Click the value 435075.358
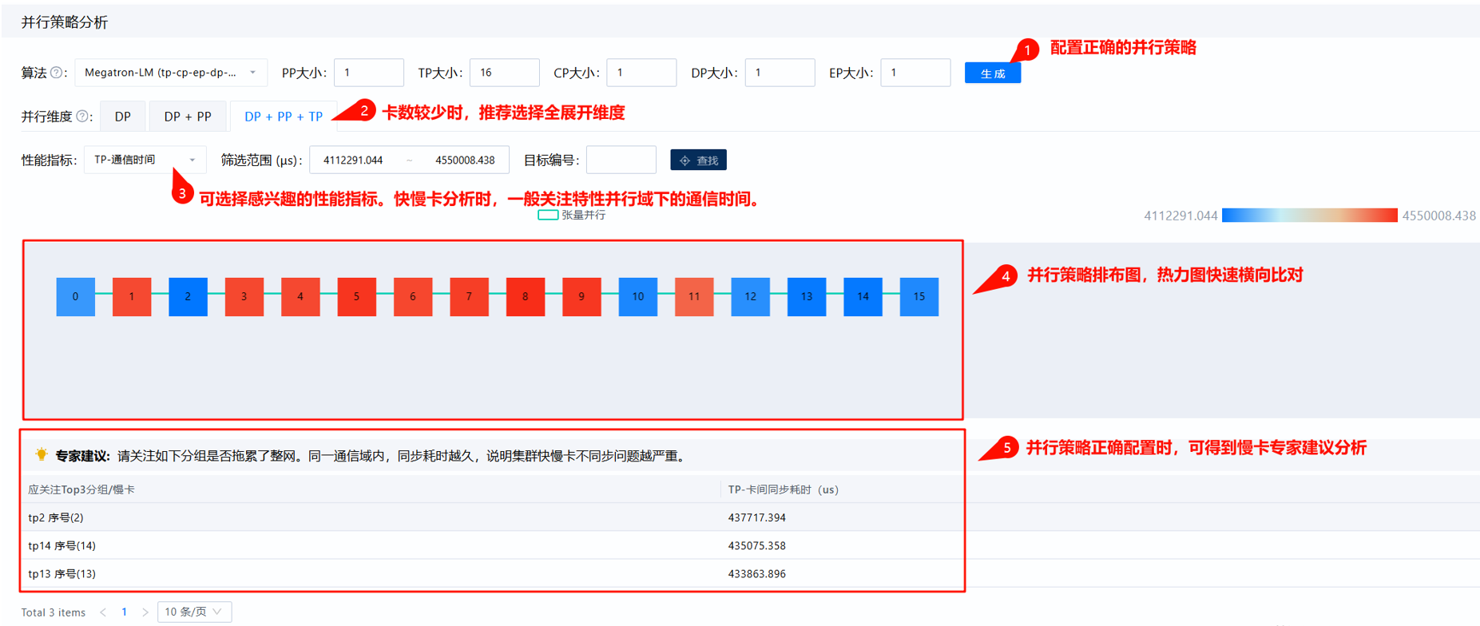Viewport: 1480px width, 626px height. click(757, 545)
